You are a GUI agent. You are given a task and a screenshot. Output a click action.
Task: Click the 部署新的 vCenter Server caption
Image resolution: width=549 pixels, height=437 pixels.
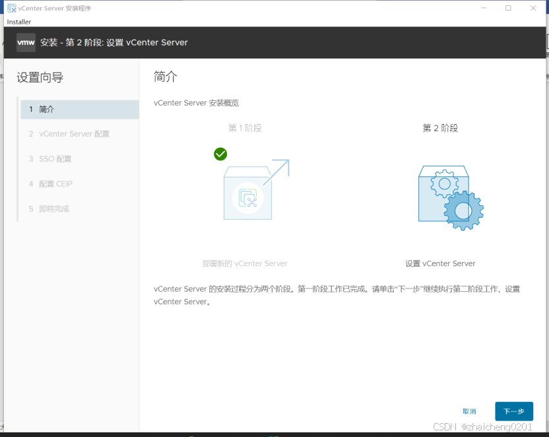click(245, 263)
